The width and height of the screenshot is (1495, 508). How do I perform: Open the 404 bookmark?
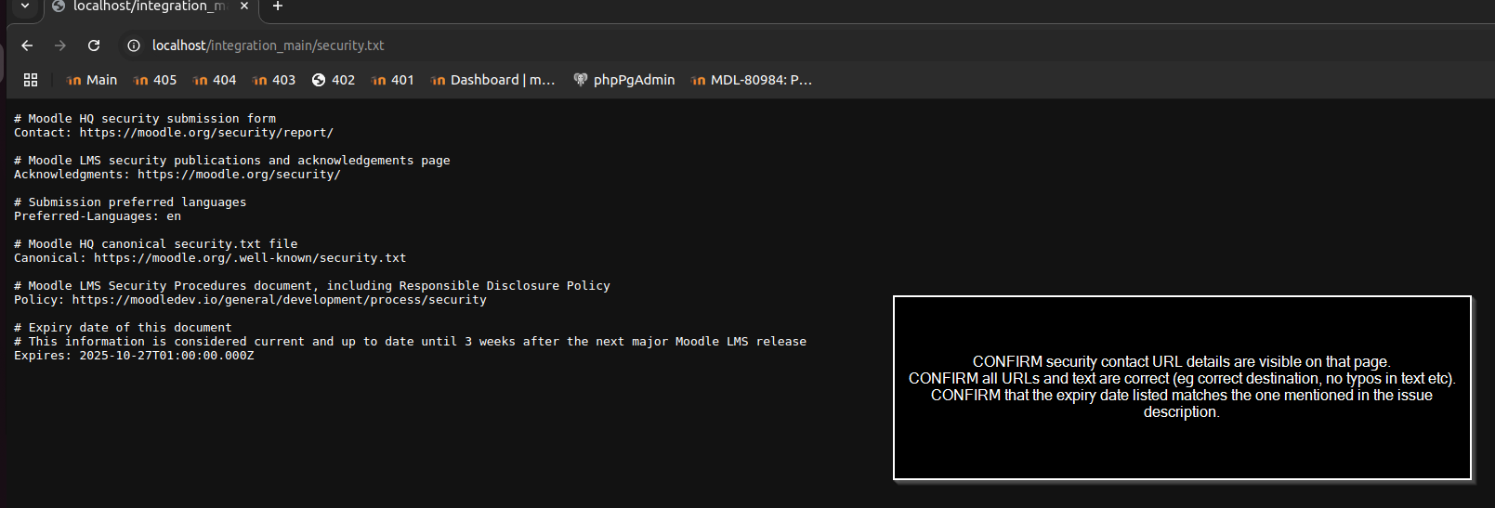[214, 80]
